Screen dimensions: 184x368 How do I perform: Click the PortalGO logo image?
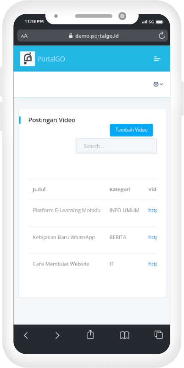tap(28, 59)
